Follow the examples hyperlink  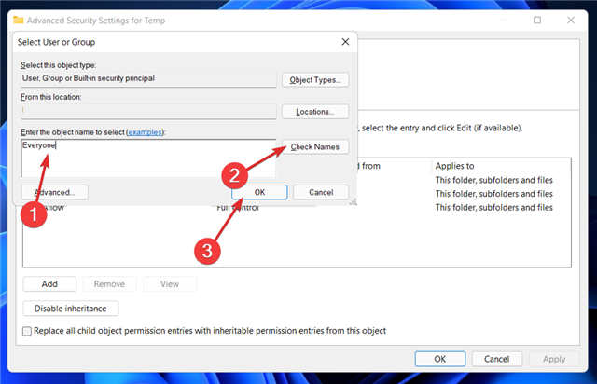coord(146,132)
